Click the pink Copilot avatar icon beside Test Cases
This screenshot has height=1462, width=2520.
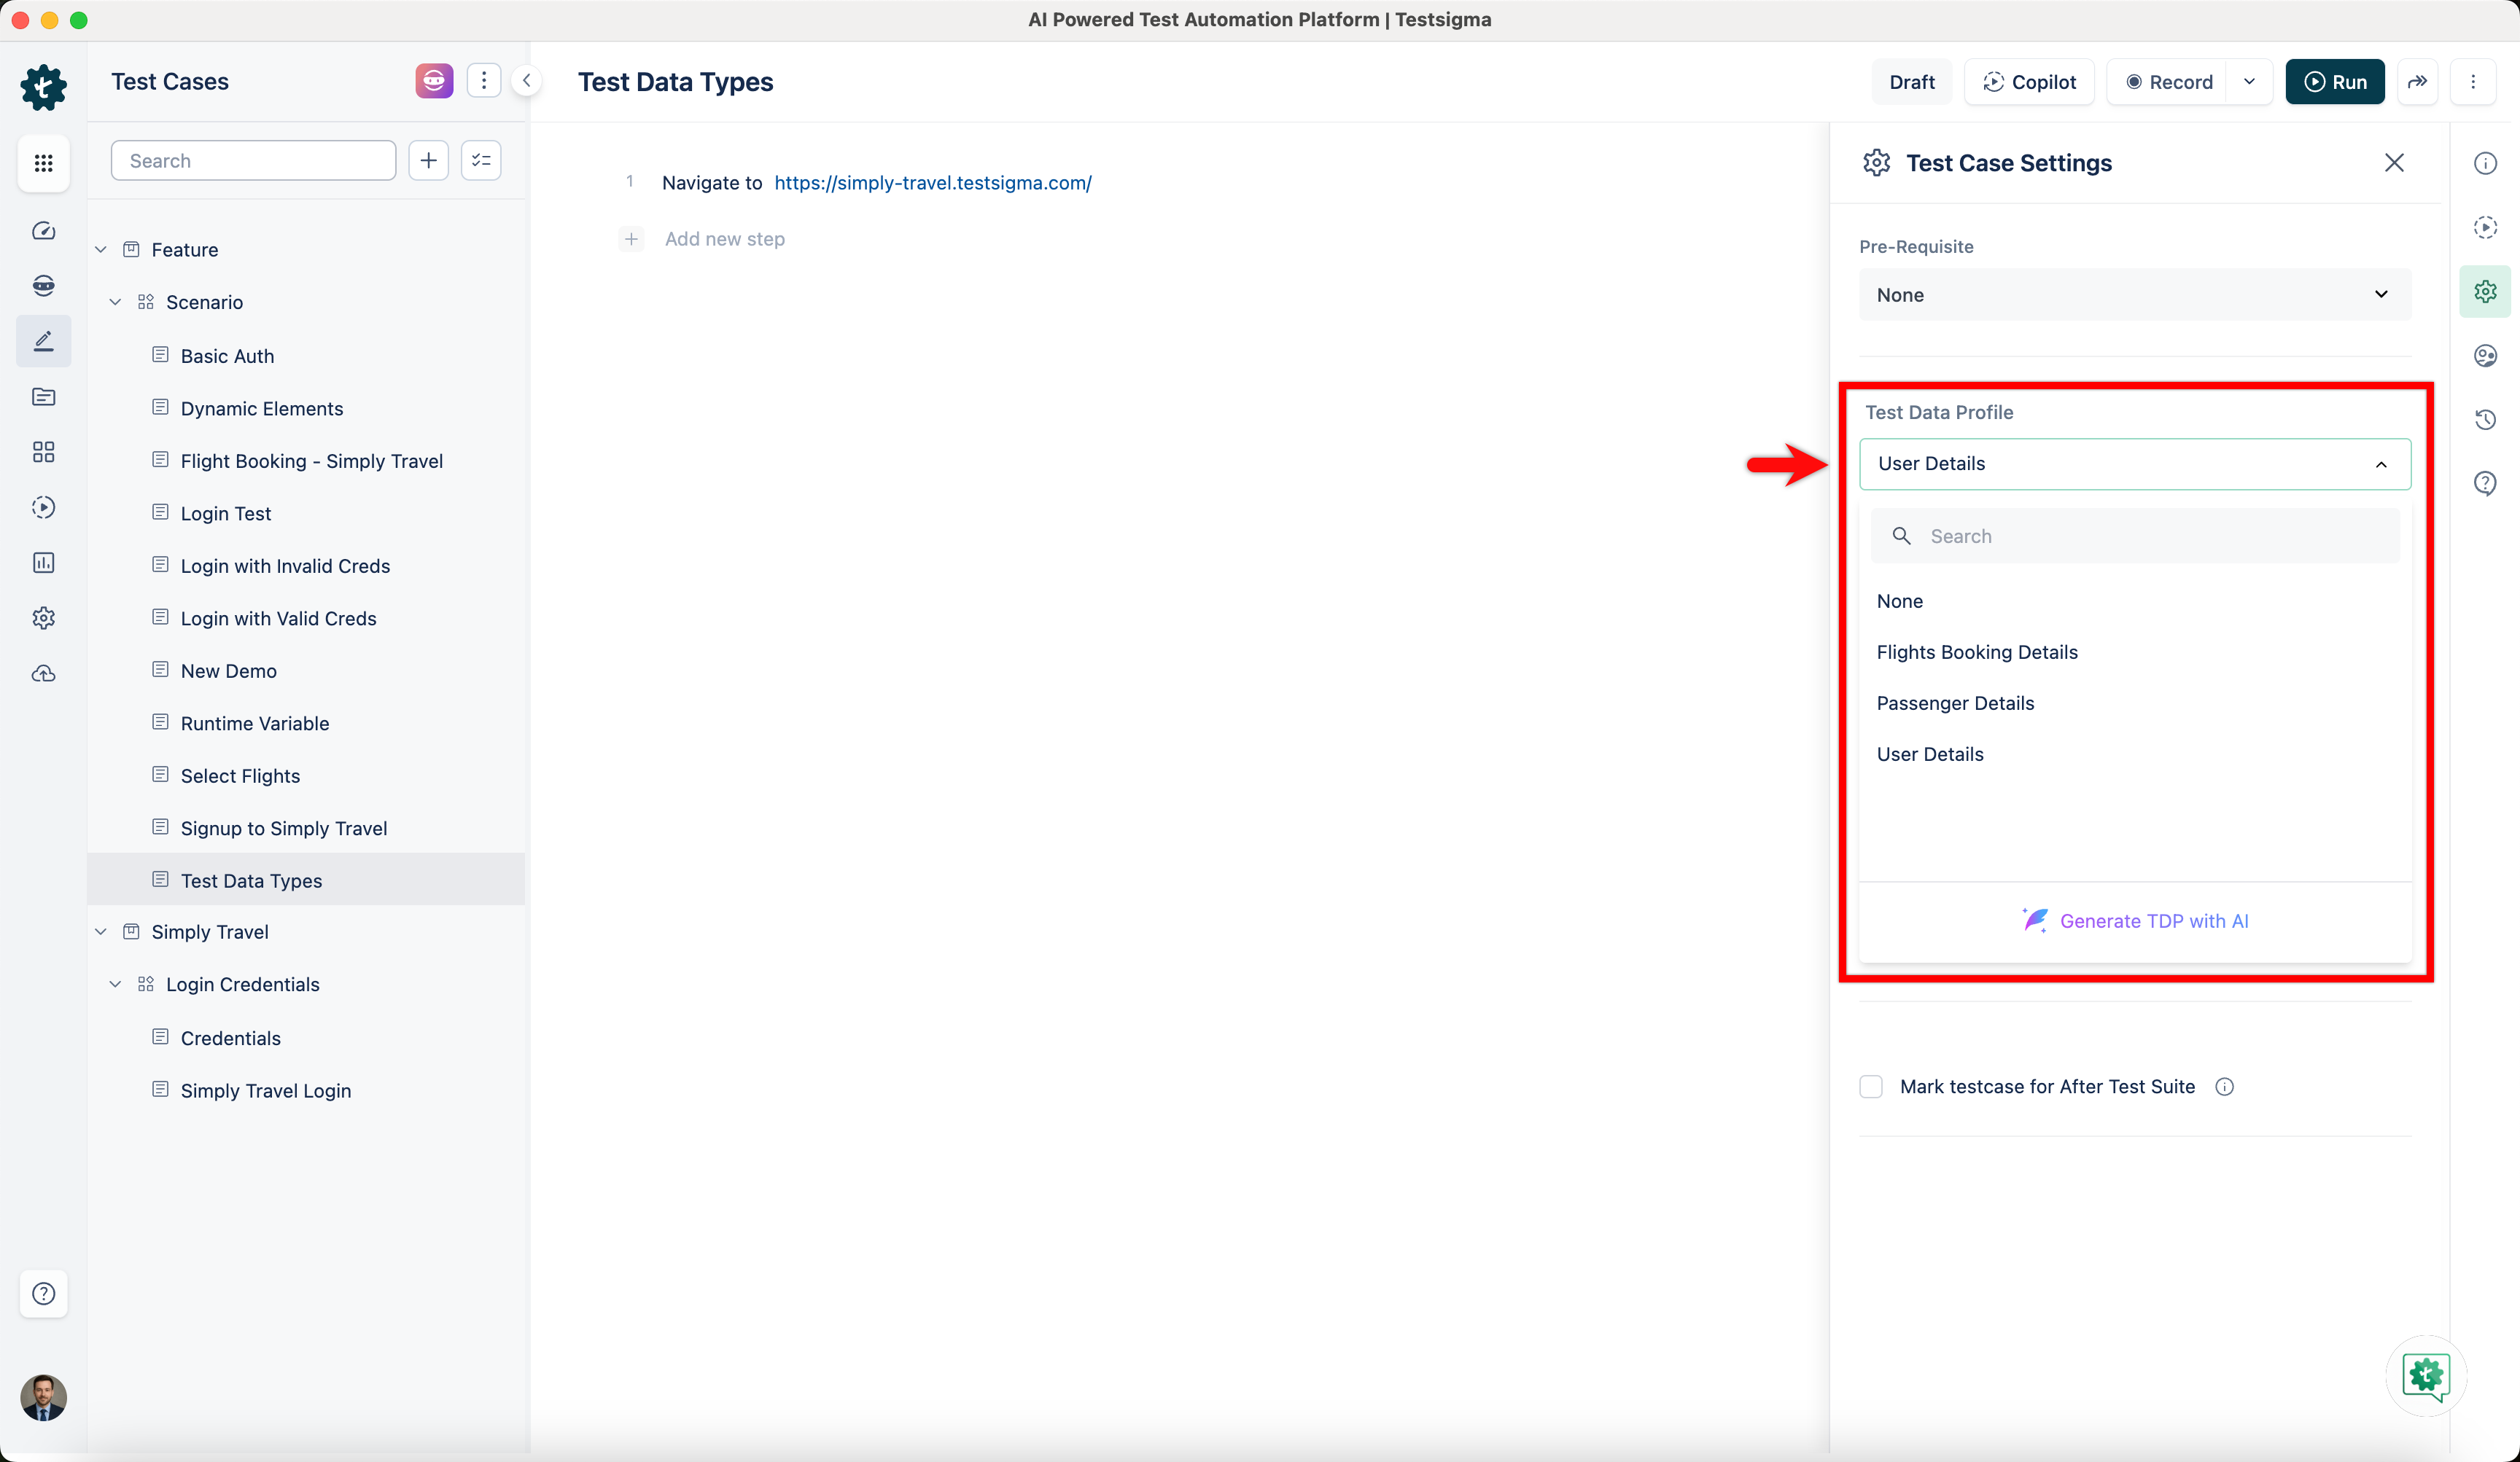point(434,81)
